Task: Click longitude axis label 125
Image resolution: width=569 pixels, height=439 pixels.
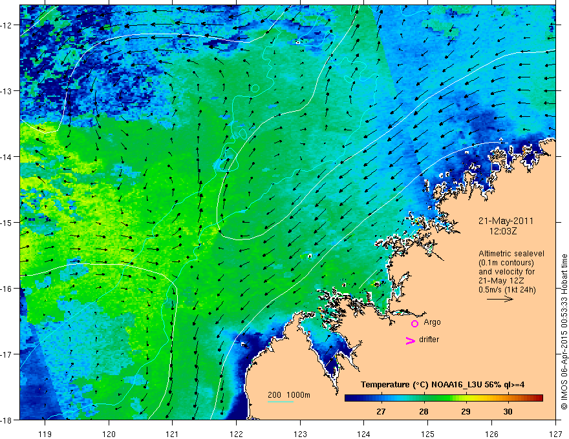Action: tap(428, 434)
